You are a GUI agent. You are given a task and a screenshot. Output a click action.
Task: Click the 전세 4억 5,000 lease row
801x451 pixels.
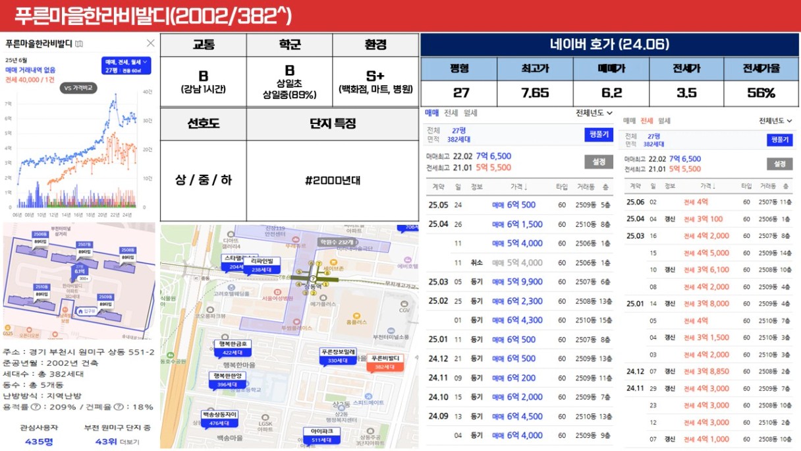tap(709, 253)
